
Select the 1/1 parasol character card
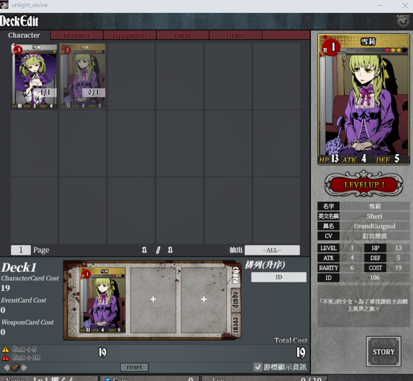click(34, 76)
